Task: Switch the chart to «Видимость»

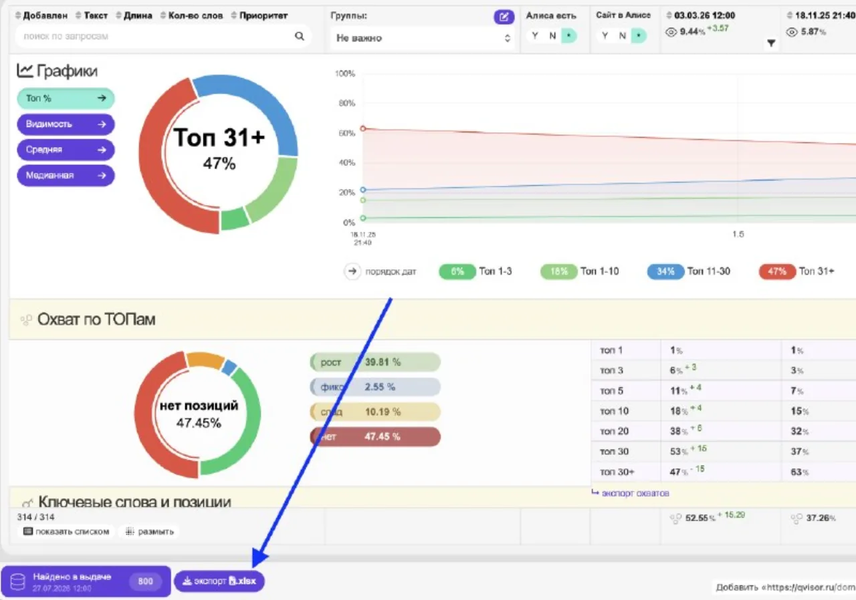Action: coord(66,124)
